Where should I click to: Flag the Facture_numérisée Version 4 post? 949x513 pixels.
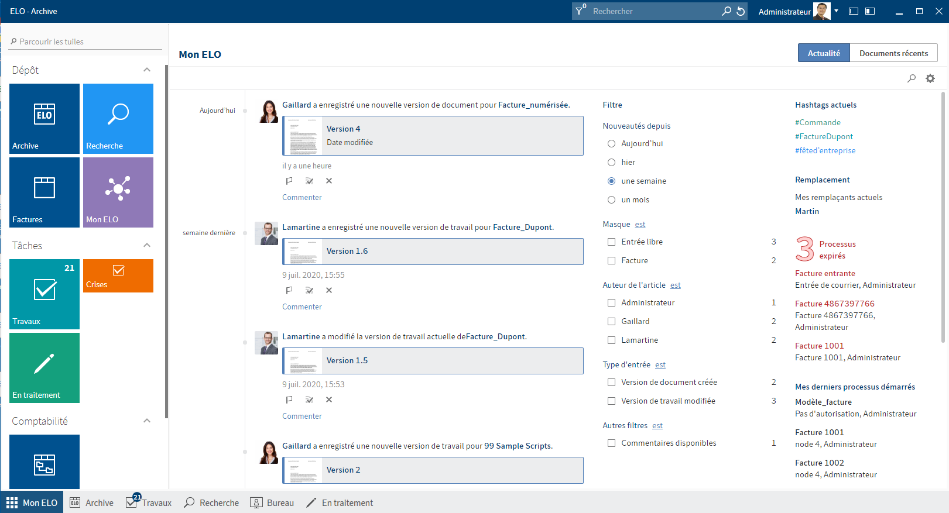(289, 181)
